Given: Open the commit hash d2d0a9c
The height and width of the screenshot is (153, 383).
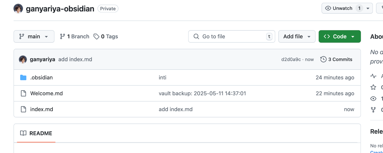Looking at the screenshot, I should (x=291, y=59).
